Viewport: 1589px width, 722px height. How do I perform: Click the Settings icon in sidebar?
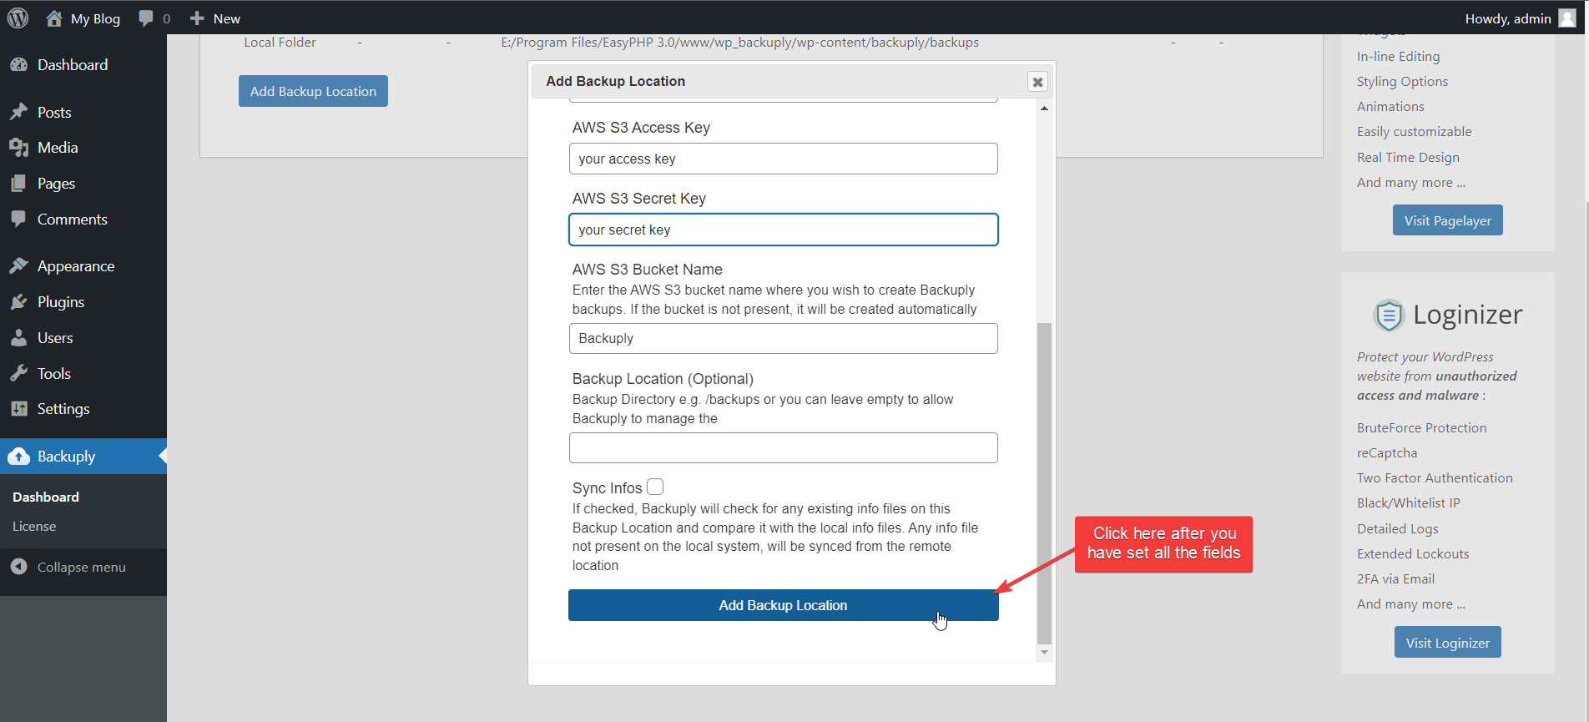pyautogui.click(x=19, y=408)
